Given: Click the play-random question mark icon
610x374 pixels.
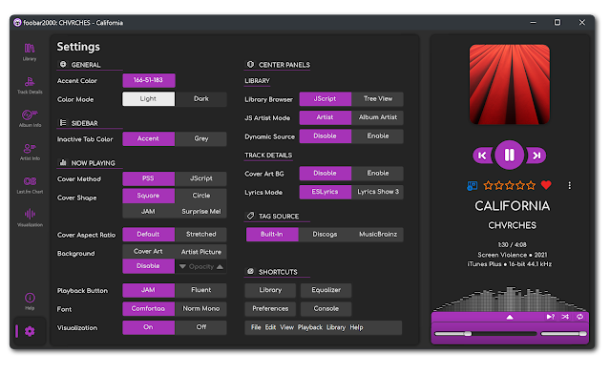Looking at the screenshot, I should point(550,317).
